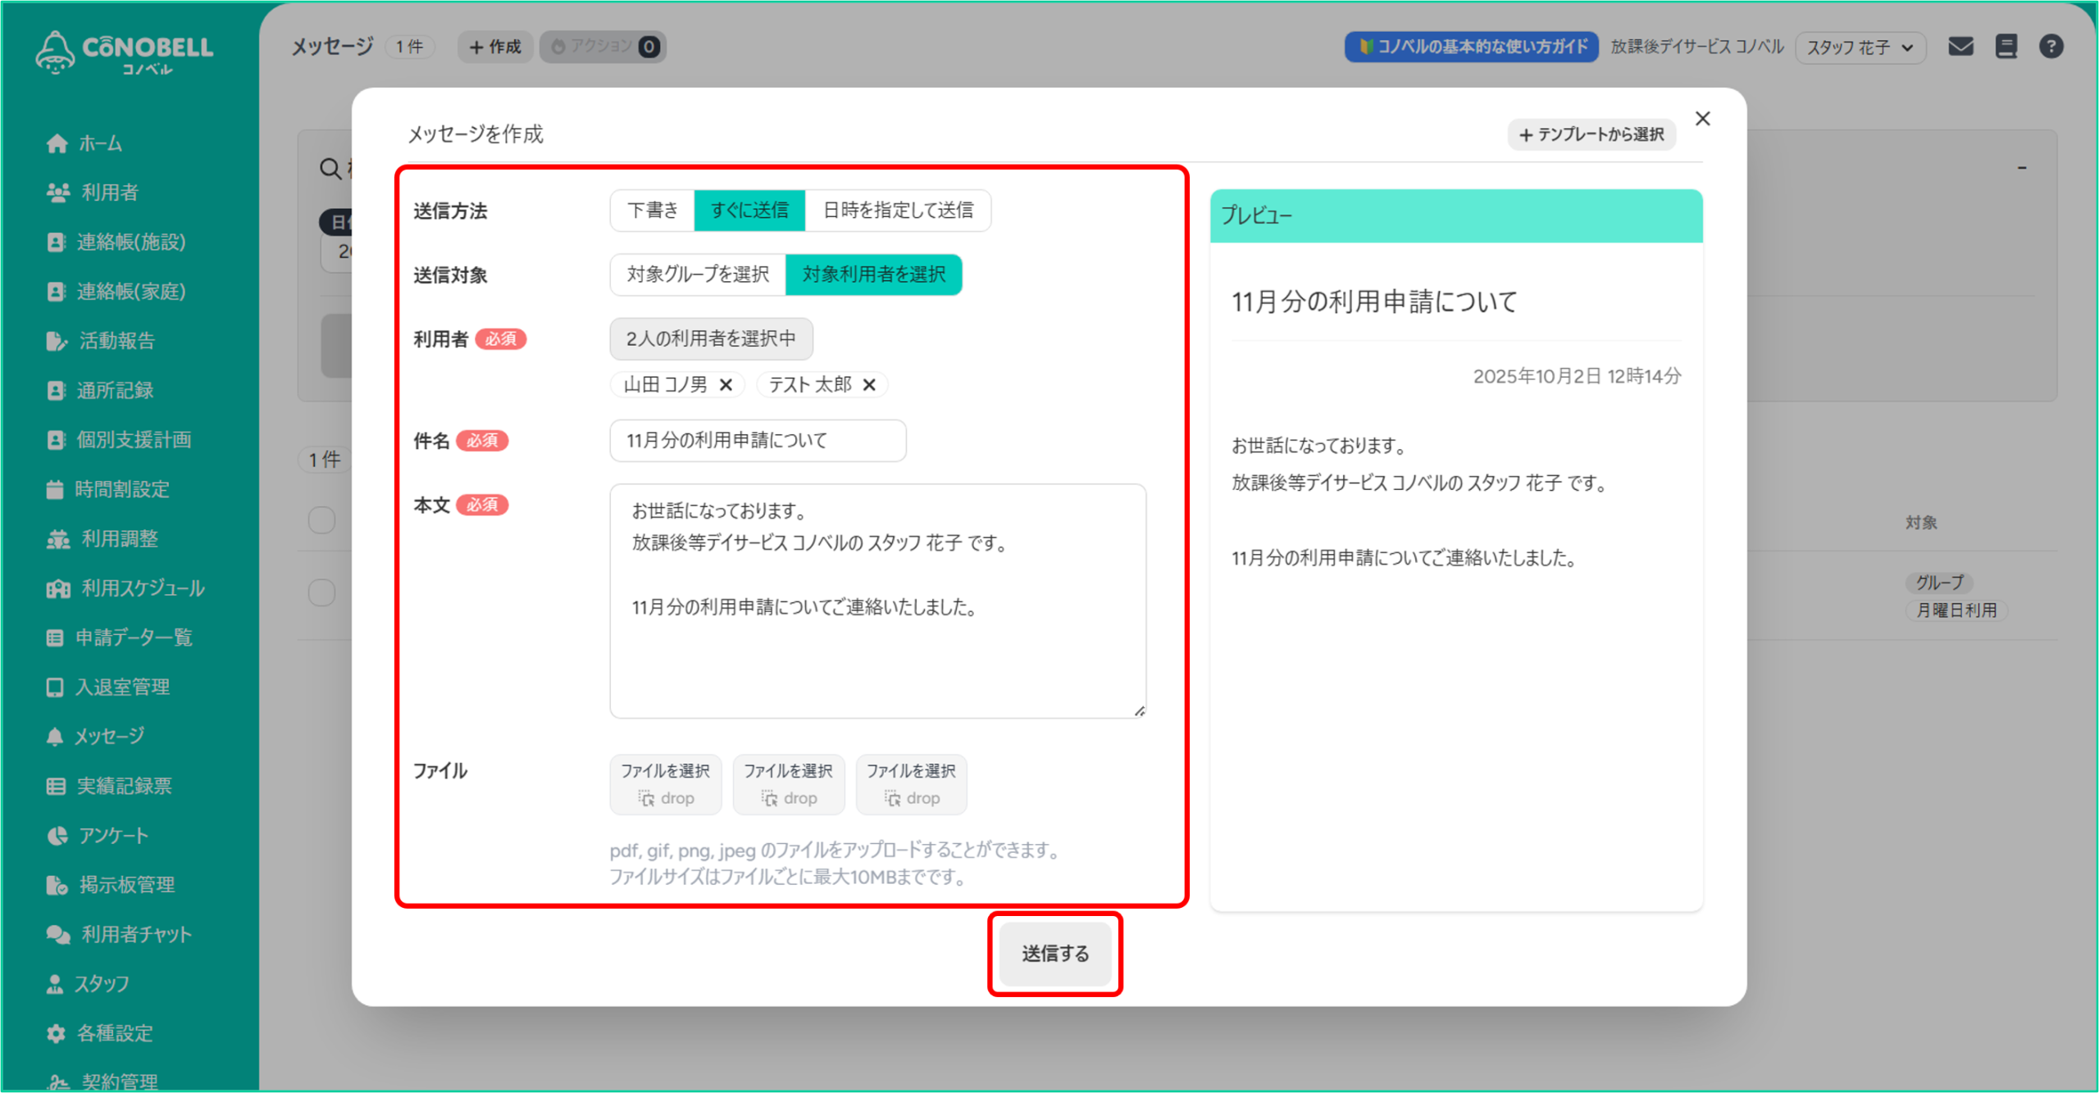Open the スタッフ 花子 account dropdown
2099x1093 pixels.
pos(1860,48)
